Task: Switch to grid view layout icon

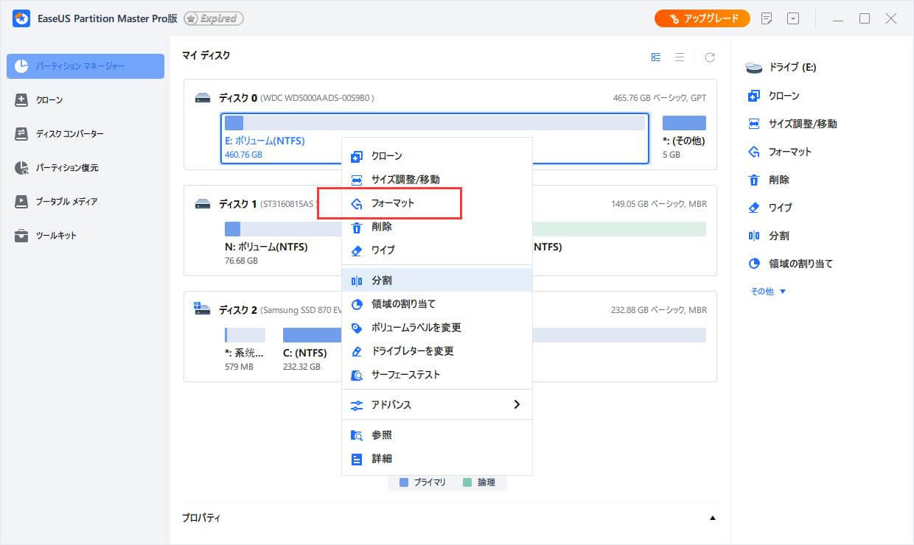Action: [656, 57]
